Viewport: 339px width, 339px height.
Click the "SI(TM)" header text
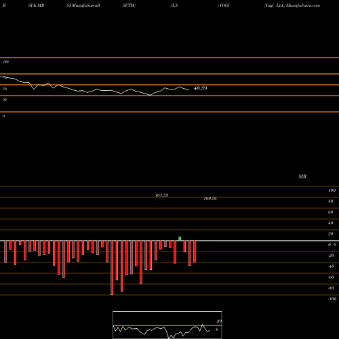coord(129,5)
